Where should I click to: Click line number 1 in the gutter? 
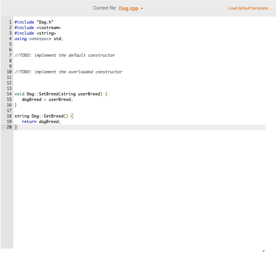pos(10,22)
